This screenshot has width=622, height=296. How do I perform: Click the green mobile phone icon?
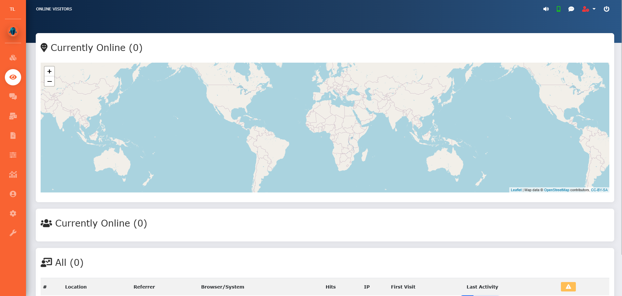point(559,9)
